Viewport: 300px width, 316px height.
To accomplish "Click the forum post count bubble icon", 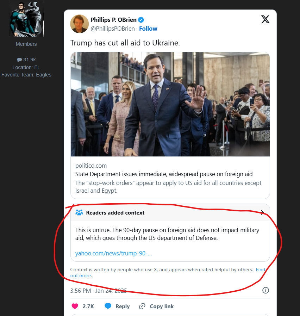I will [x=19, y=60].
